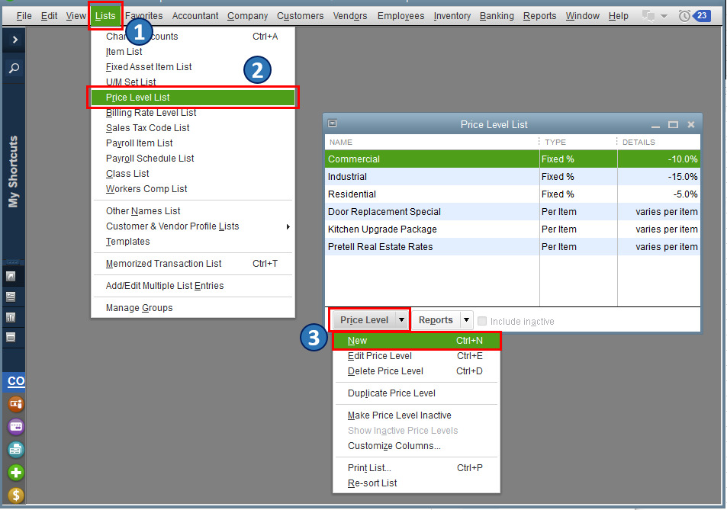
Task: Open the Banking menu
Action: click(497, 16)
